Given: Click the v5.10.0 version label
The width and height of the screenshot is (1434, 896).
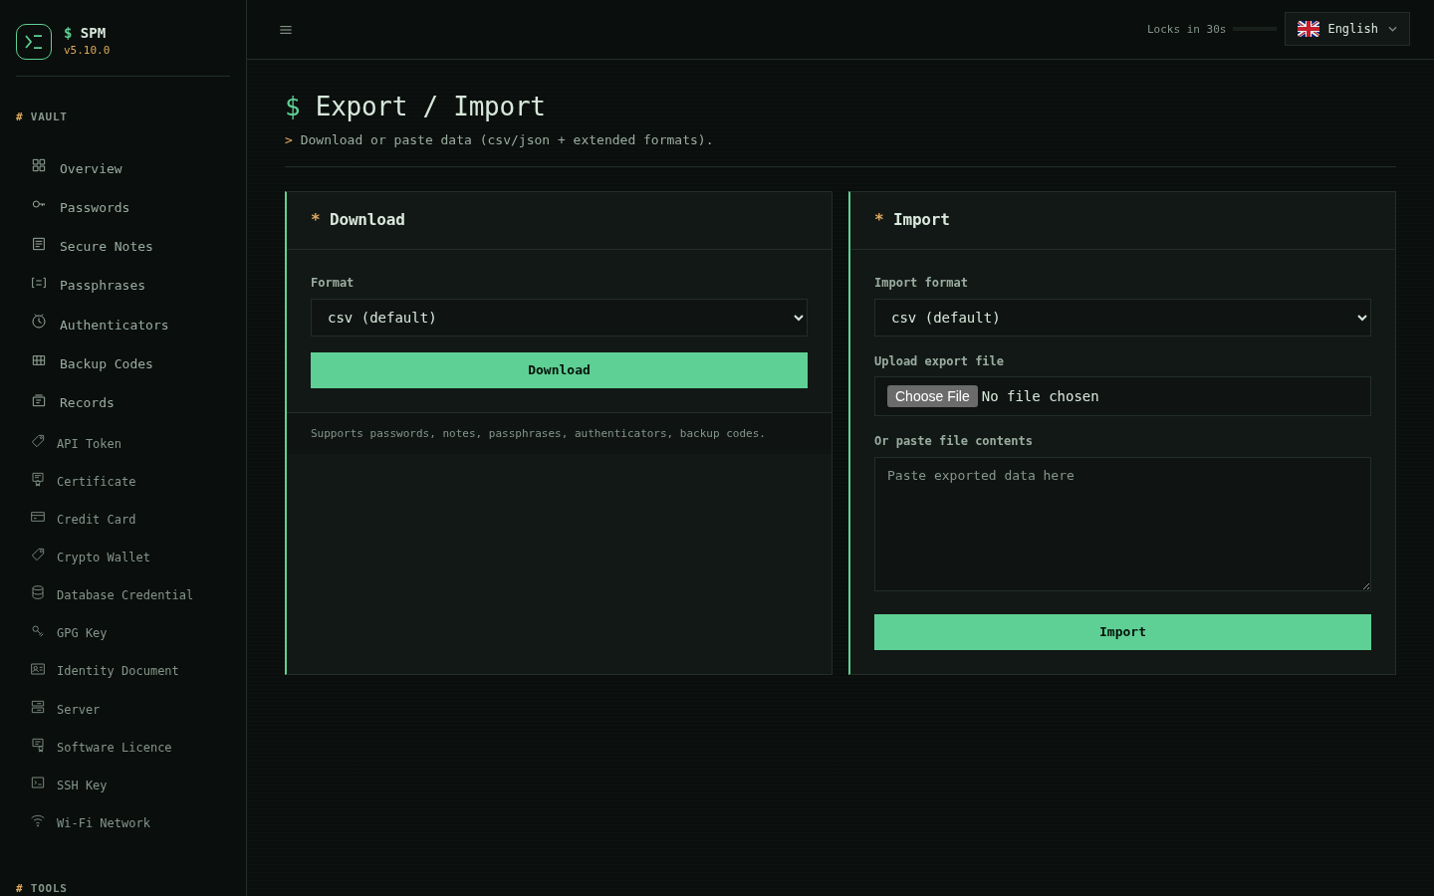Looking at the screenshot, I should (x=87, y=50).
